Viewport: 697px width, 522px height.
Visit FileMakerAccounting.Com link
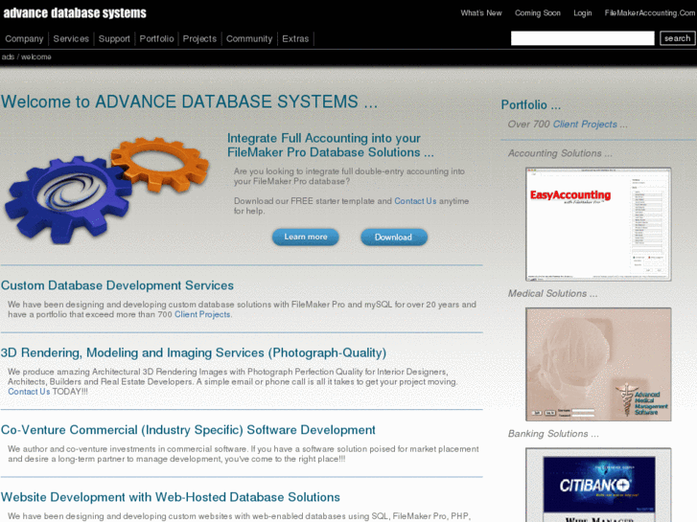pos(650,12)
